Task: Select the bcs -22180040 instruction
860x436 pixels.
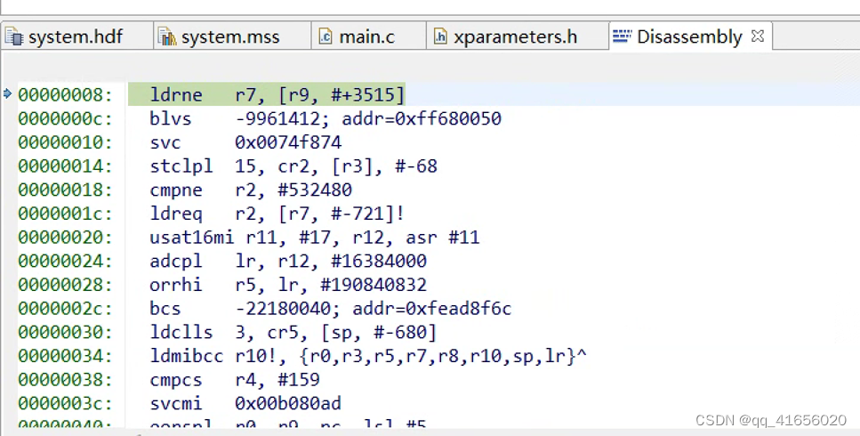Action: coord(331,308)
